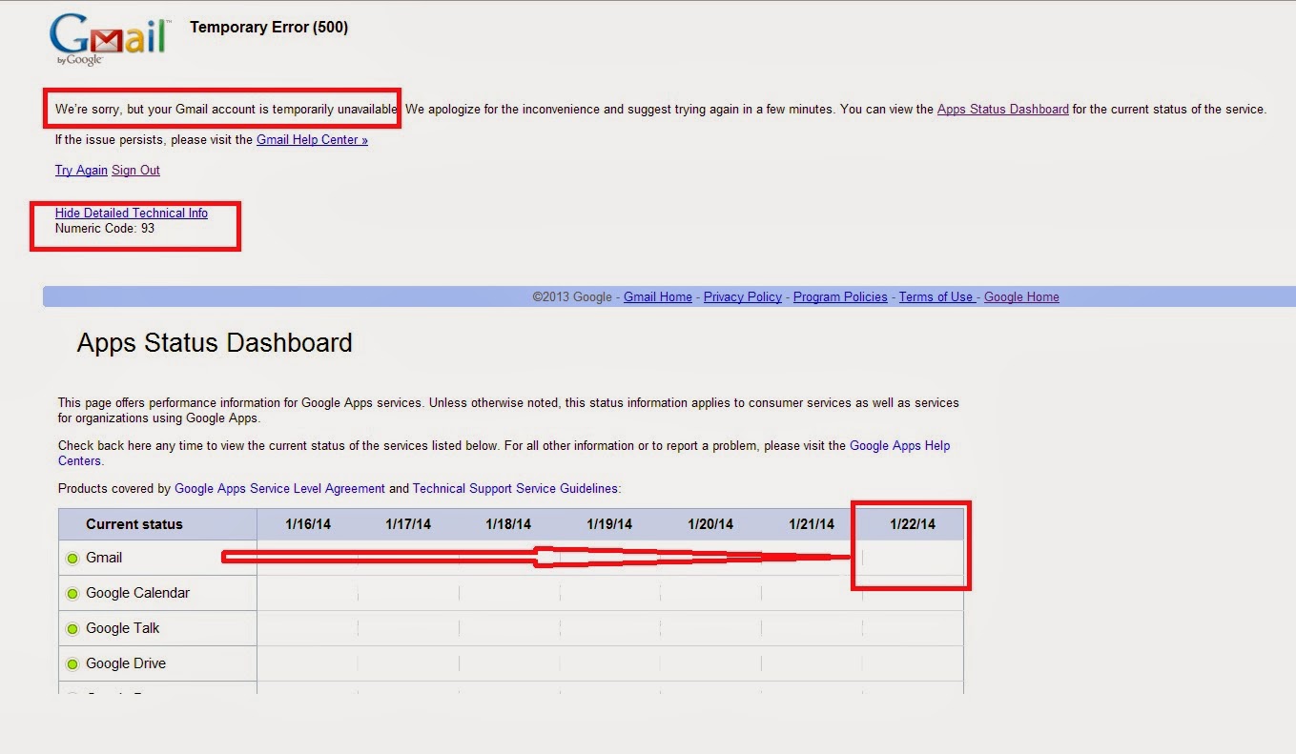Click the Try Again link
Image resolution: width=1296 pixels, height=754 pixels.
(x=81, y=170)
